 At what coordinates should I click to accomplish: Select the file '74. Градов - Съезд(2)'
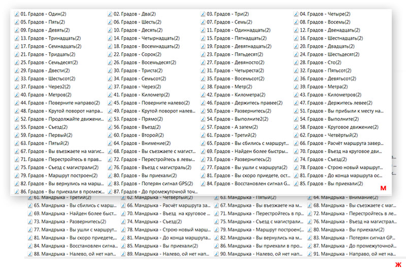coord(320,159)
